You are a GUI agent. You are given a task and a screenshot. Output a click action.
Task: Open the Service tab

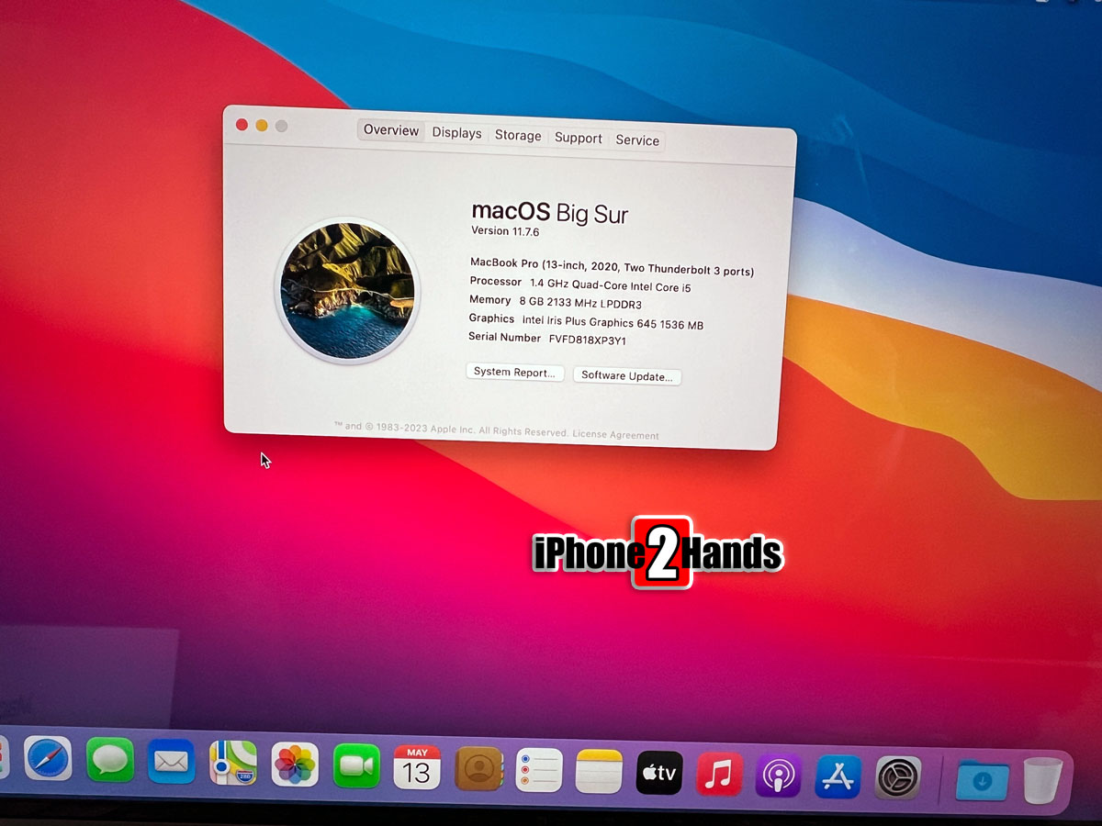(x=637, y=140)
